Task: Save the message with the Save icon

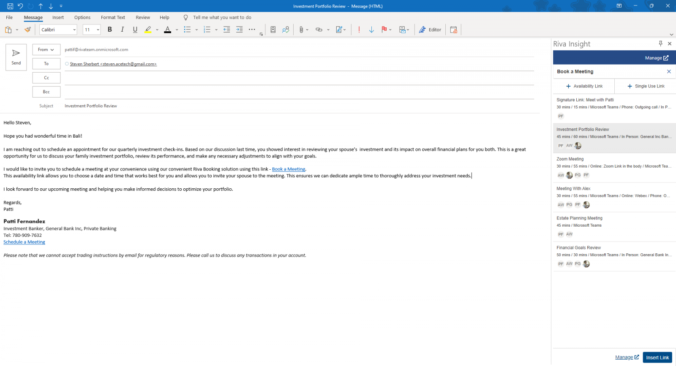Action: click(x=10, y=6)
